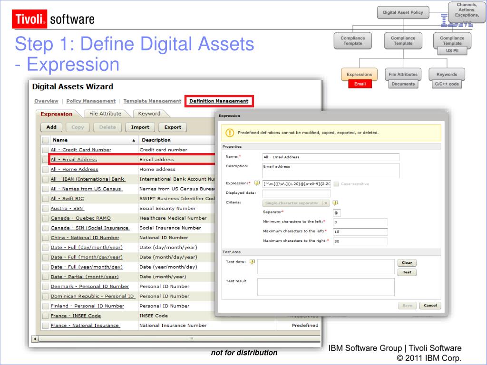Check the All - Credit Card Number row
Image resolution: width=487 pixels, height=365 pixels.
coord(45,150)
